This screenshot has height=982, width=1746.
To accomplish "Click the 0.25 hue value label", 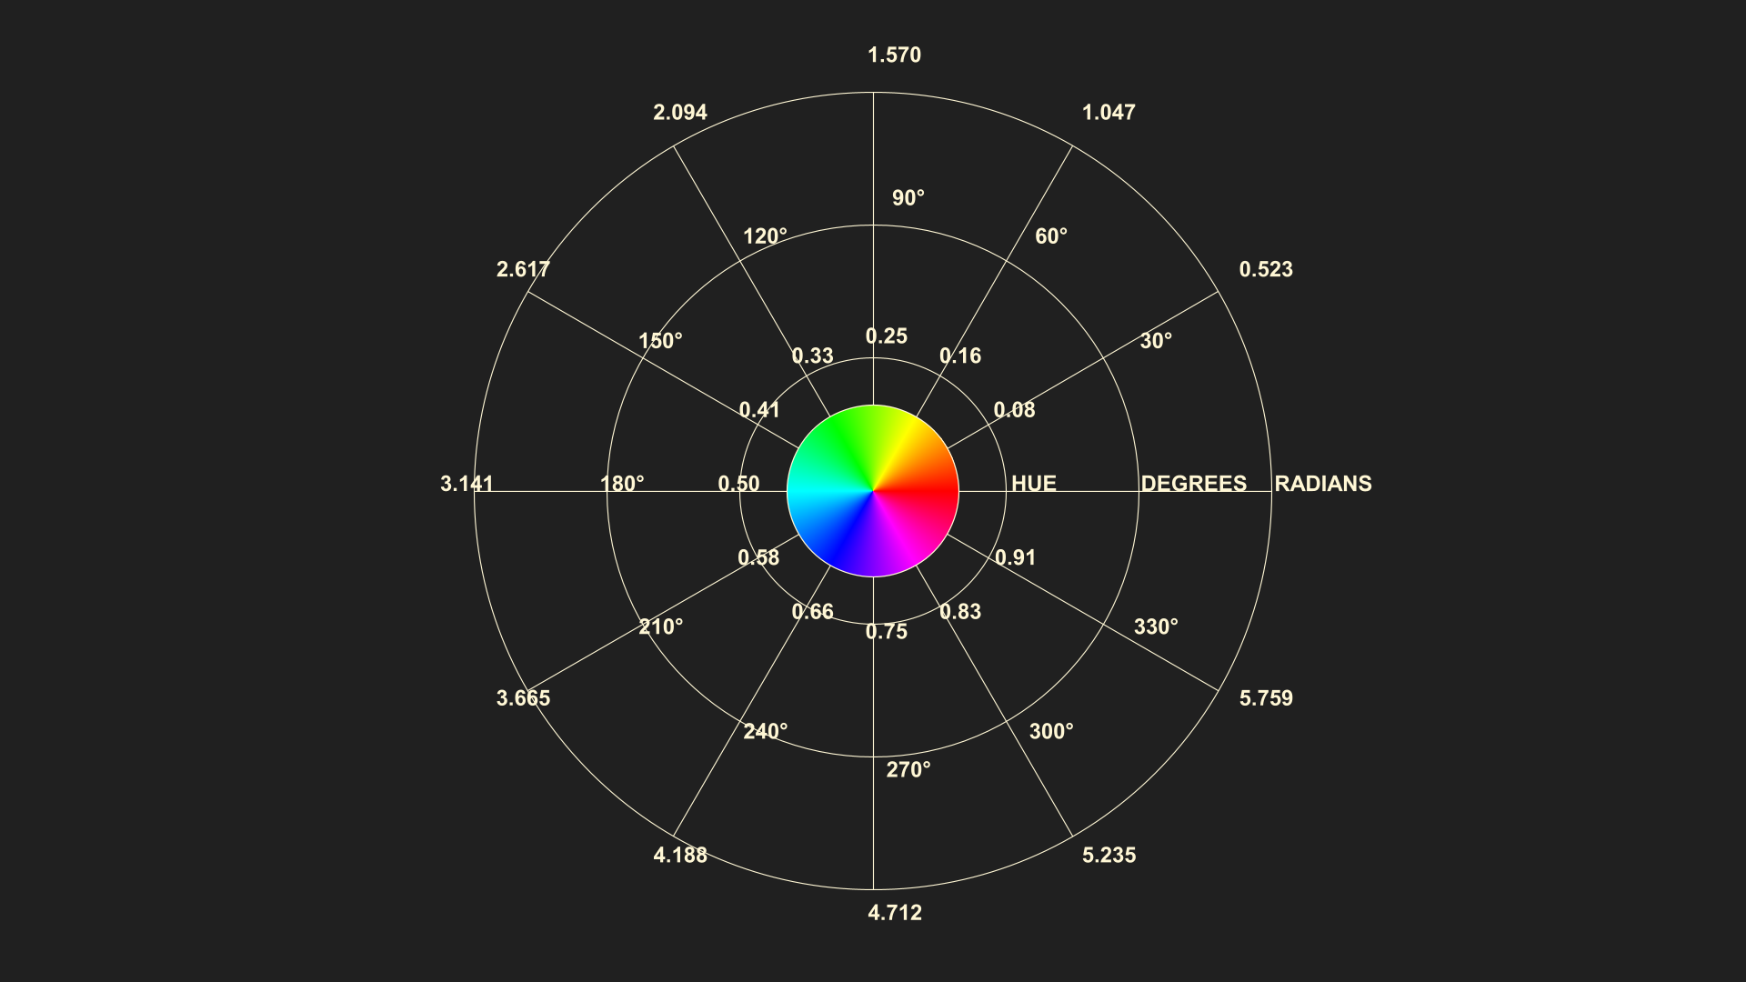I will [886, 336].
